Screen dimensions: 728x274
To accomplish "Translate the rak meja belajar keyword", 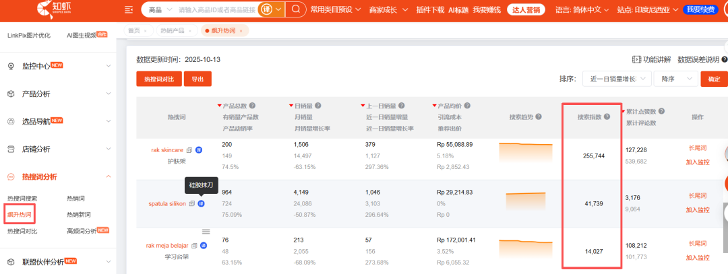I will (204, 245).
